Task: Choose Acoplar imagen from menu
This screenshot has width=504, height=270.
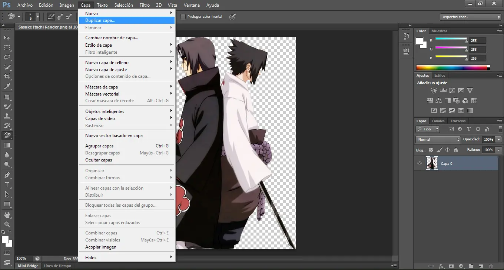Action: pos(127,247)
